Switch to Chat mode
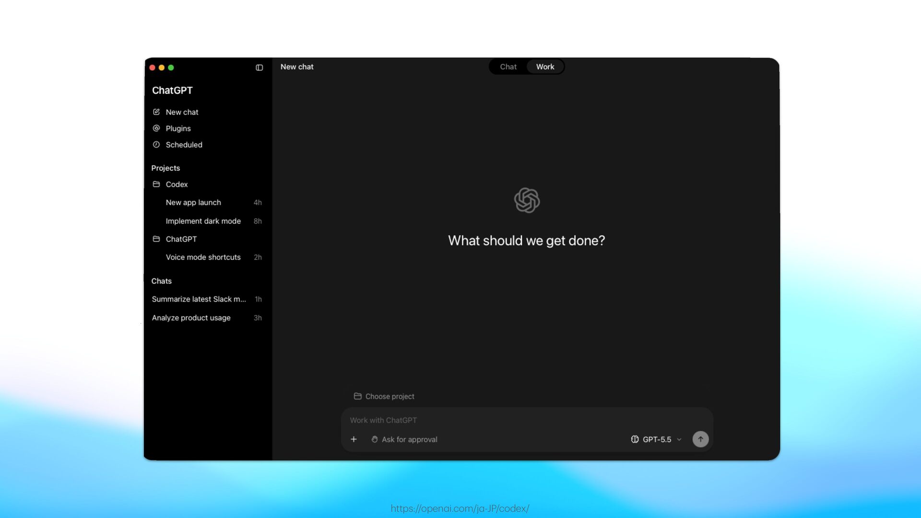This screenshot has width=921, height=518. coord(508,67)
